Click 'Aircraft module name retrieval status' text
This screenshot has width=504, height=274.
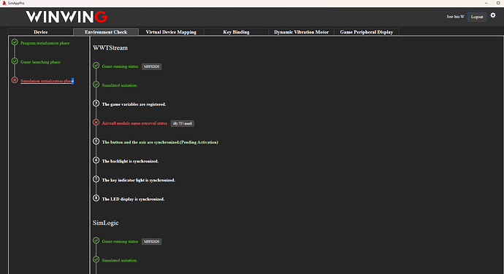pyautogui.click(x=134, y=123)
